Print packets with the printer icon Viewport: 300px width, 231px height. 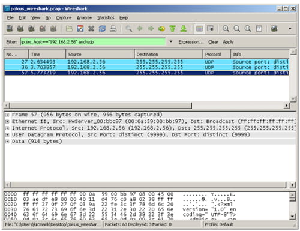click(113, 29)
